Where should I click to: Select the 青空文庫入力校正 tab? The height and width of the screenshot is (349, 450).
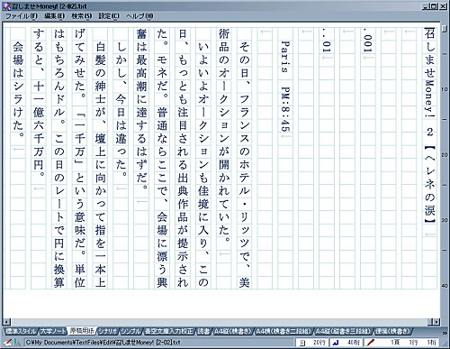pyautogui.click(x=169, y=331)
